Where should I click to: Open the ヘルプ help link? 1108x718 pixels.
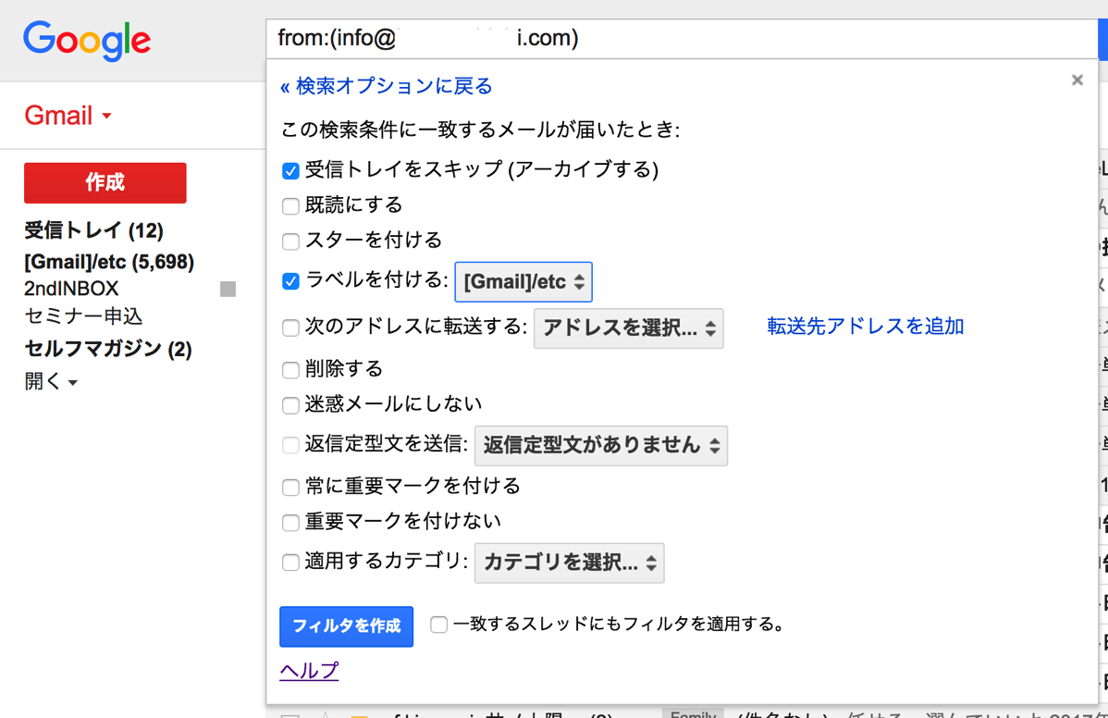(x=310, y=670)
